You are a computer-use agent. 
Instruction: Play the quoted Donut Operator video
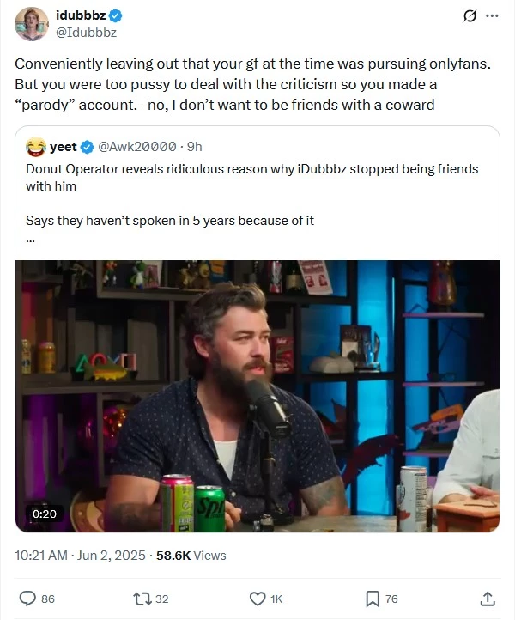257,396
